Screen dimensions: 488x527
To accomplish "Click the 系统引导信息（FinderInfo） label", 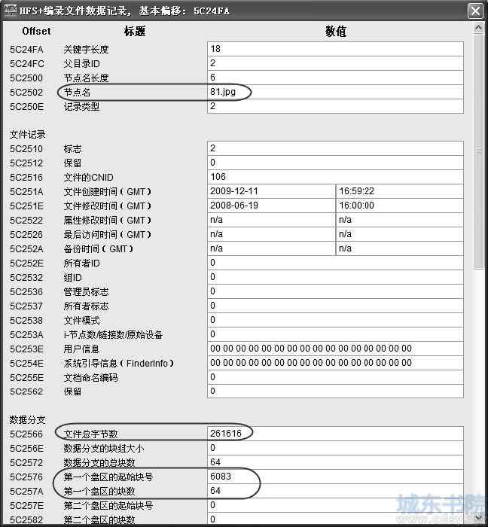I will (119, 363).
